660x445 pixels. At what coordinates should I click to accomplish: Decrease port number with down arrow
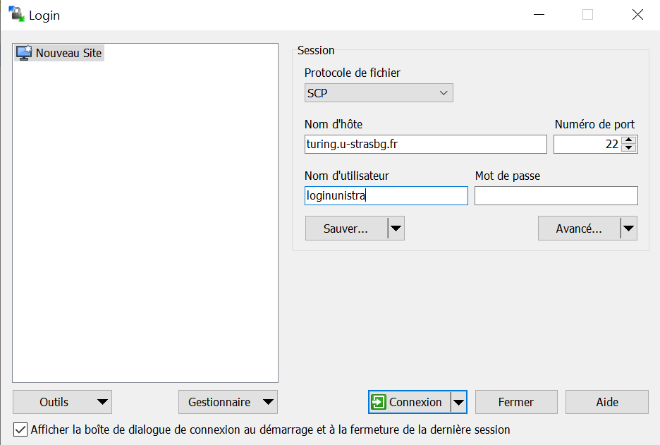630,149
